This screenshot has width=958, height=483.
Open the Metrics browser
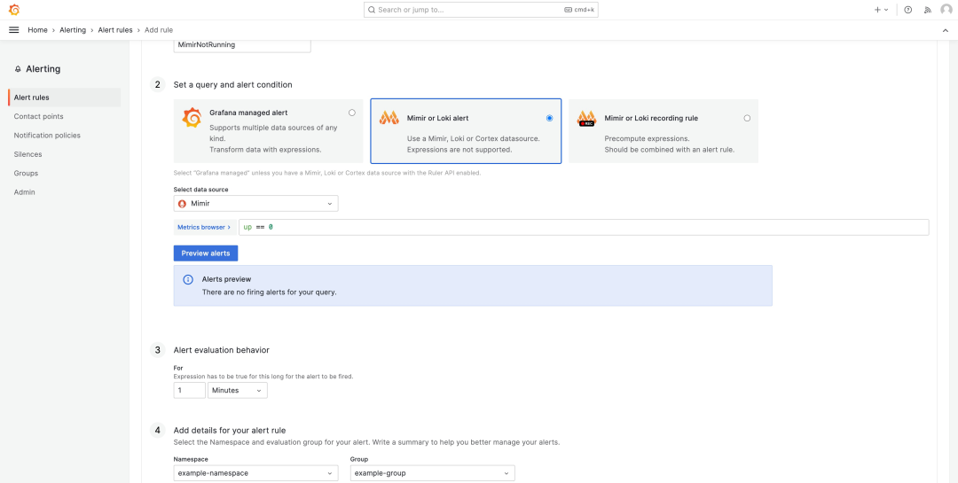204,228
